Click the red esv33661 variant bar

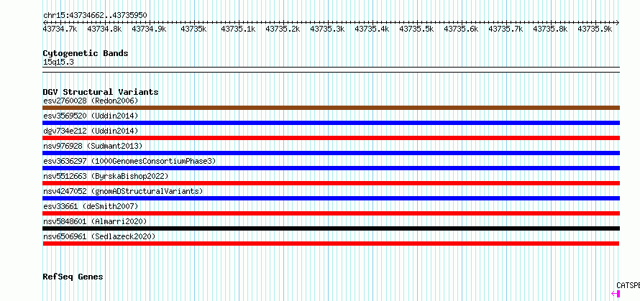point(331,213)
